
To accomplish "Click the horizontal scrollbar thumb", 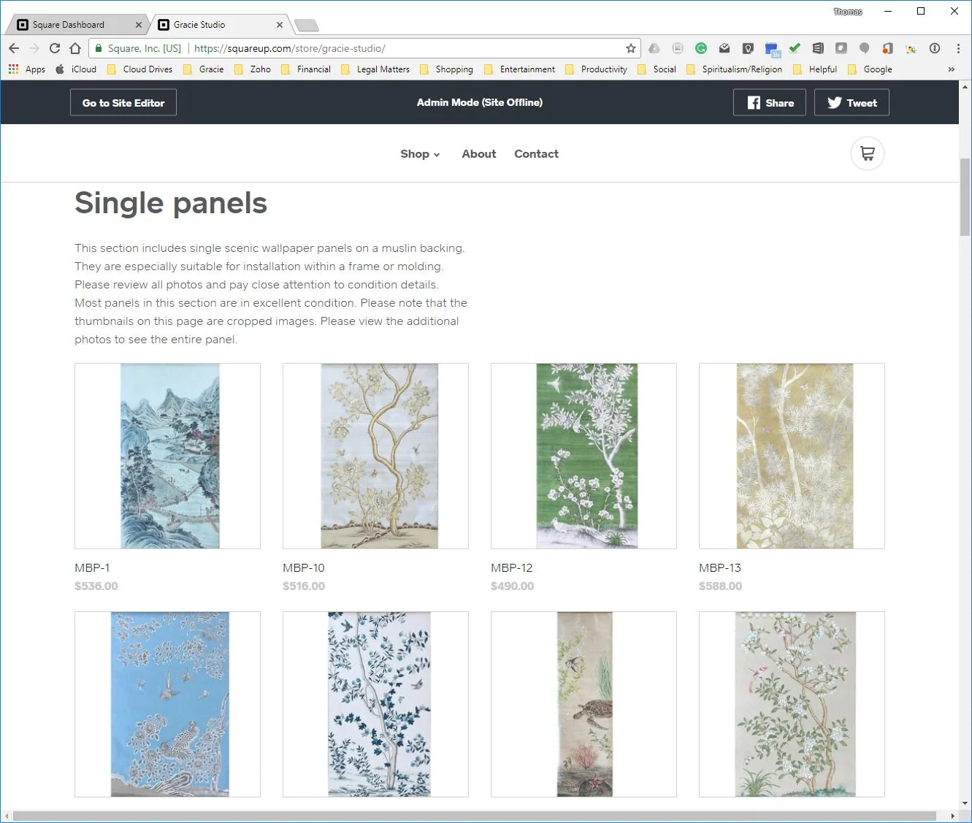I will point(475,816).
